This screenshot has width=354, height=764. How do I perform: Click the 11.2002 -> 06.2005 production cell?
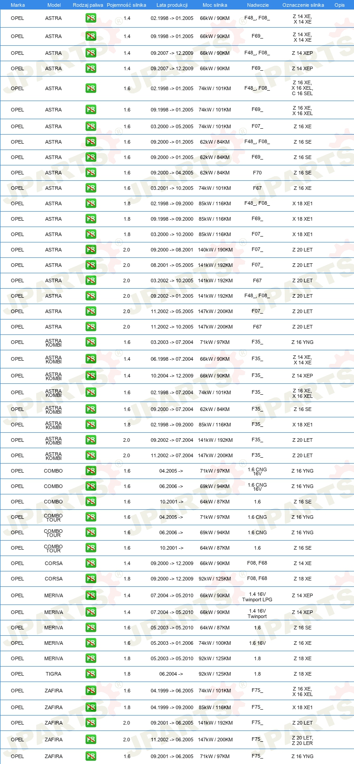tap(172, 740)
